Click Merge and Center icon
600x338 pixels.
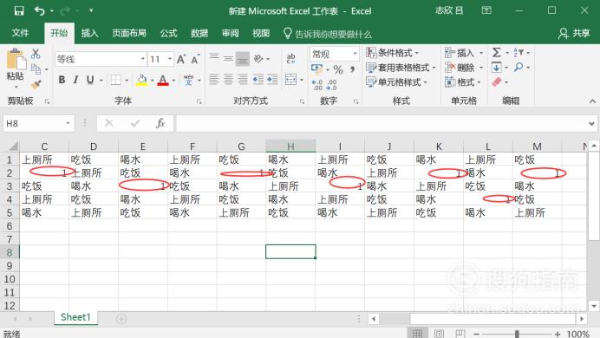291,80
